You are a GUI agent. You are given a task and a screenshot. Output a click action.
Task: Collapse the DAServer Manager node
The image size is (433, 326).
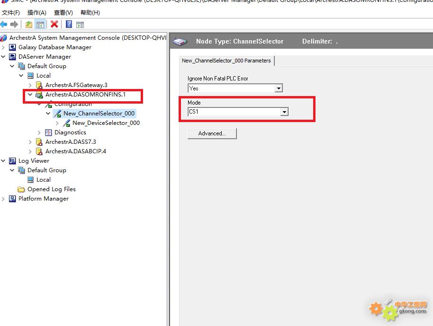[x=3, y=57]
